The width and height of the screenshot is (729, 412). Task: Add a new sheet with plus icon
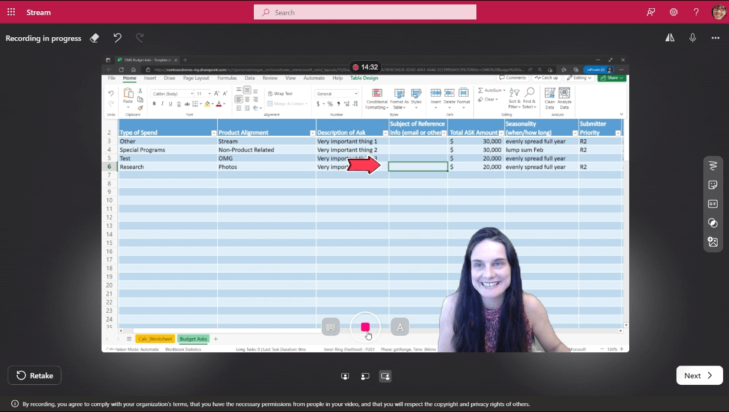click(215, 339)
